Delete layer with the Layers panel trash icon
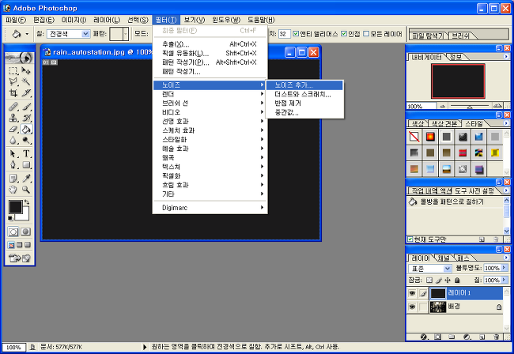This screenshot has height=354, width=514. tap(497, 337)
